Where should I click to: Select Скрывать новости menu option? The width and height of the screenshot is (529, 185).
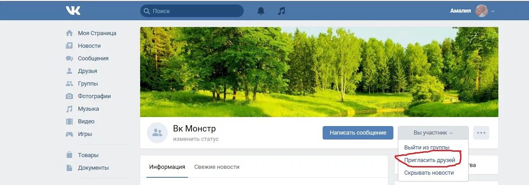[429, 173]
